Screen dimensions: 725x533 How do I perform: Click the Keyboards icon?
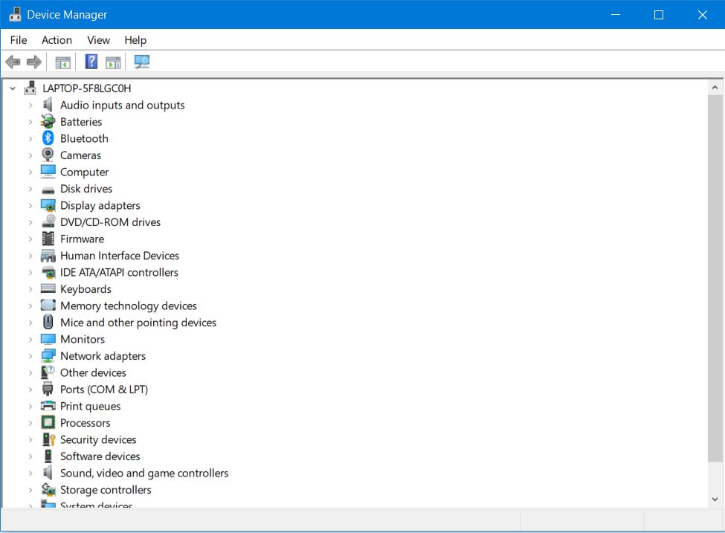point(48,288)
